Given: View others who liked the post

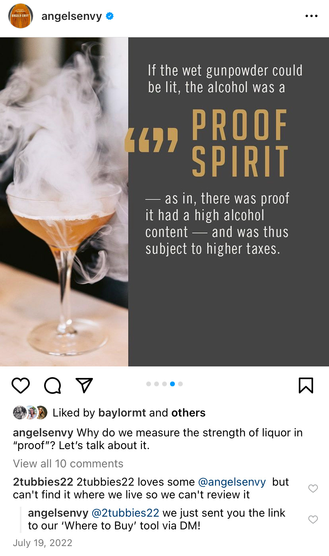Looking at the screenshot, I should (188, 413).
